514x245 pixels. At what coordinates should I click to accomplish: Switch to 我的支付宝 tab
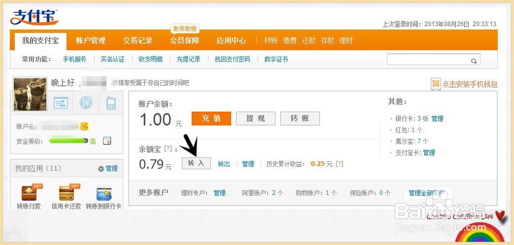(40, 41)
